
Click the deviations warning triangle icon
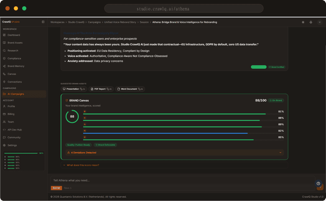69,153
